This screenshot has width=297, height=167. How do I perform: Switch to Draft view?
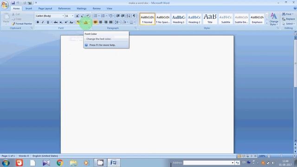tap(255, 156)
